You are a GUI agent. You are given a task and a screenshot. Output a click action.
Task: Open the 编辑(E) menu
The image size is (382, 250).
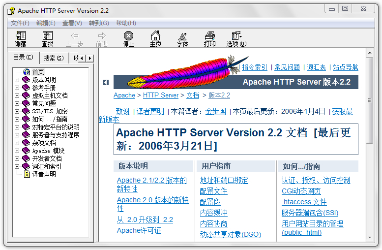click(46, 23)
